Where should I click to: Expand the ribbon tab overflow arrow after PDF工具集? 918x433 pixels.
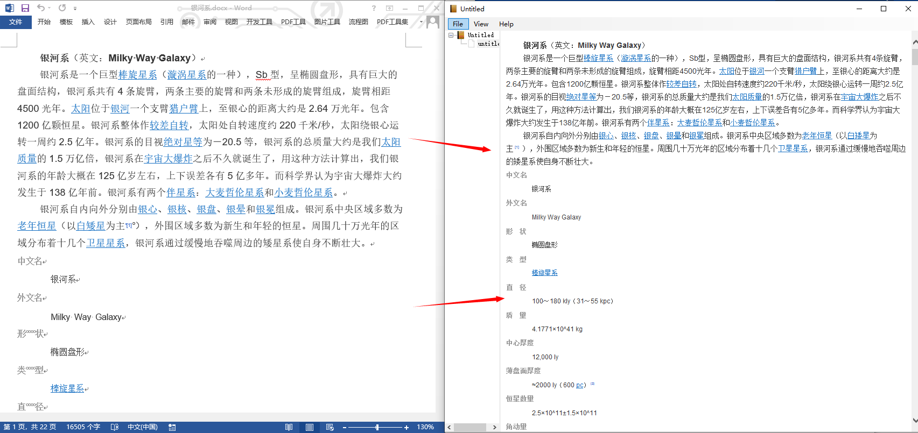[421, 22]
